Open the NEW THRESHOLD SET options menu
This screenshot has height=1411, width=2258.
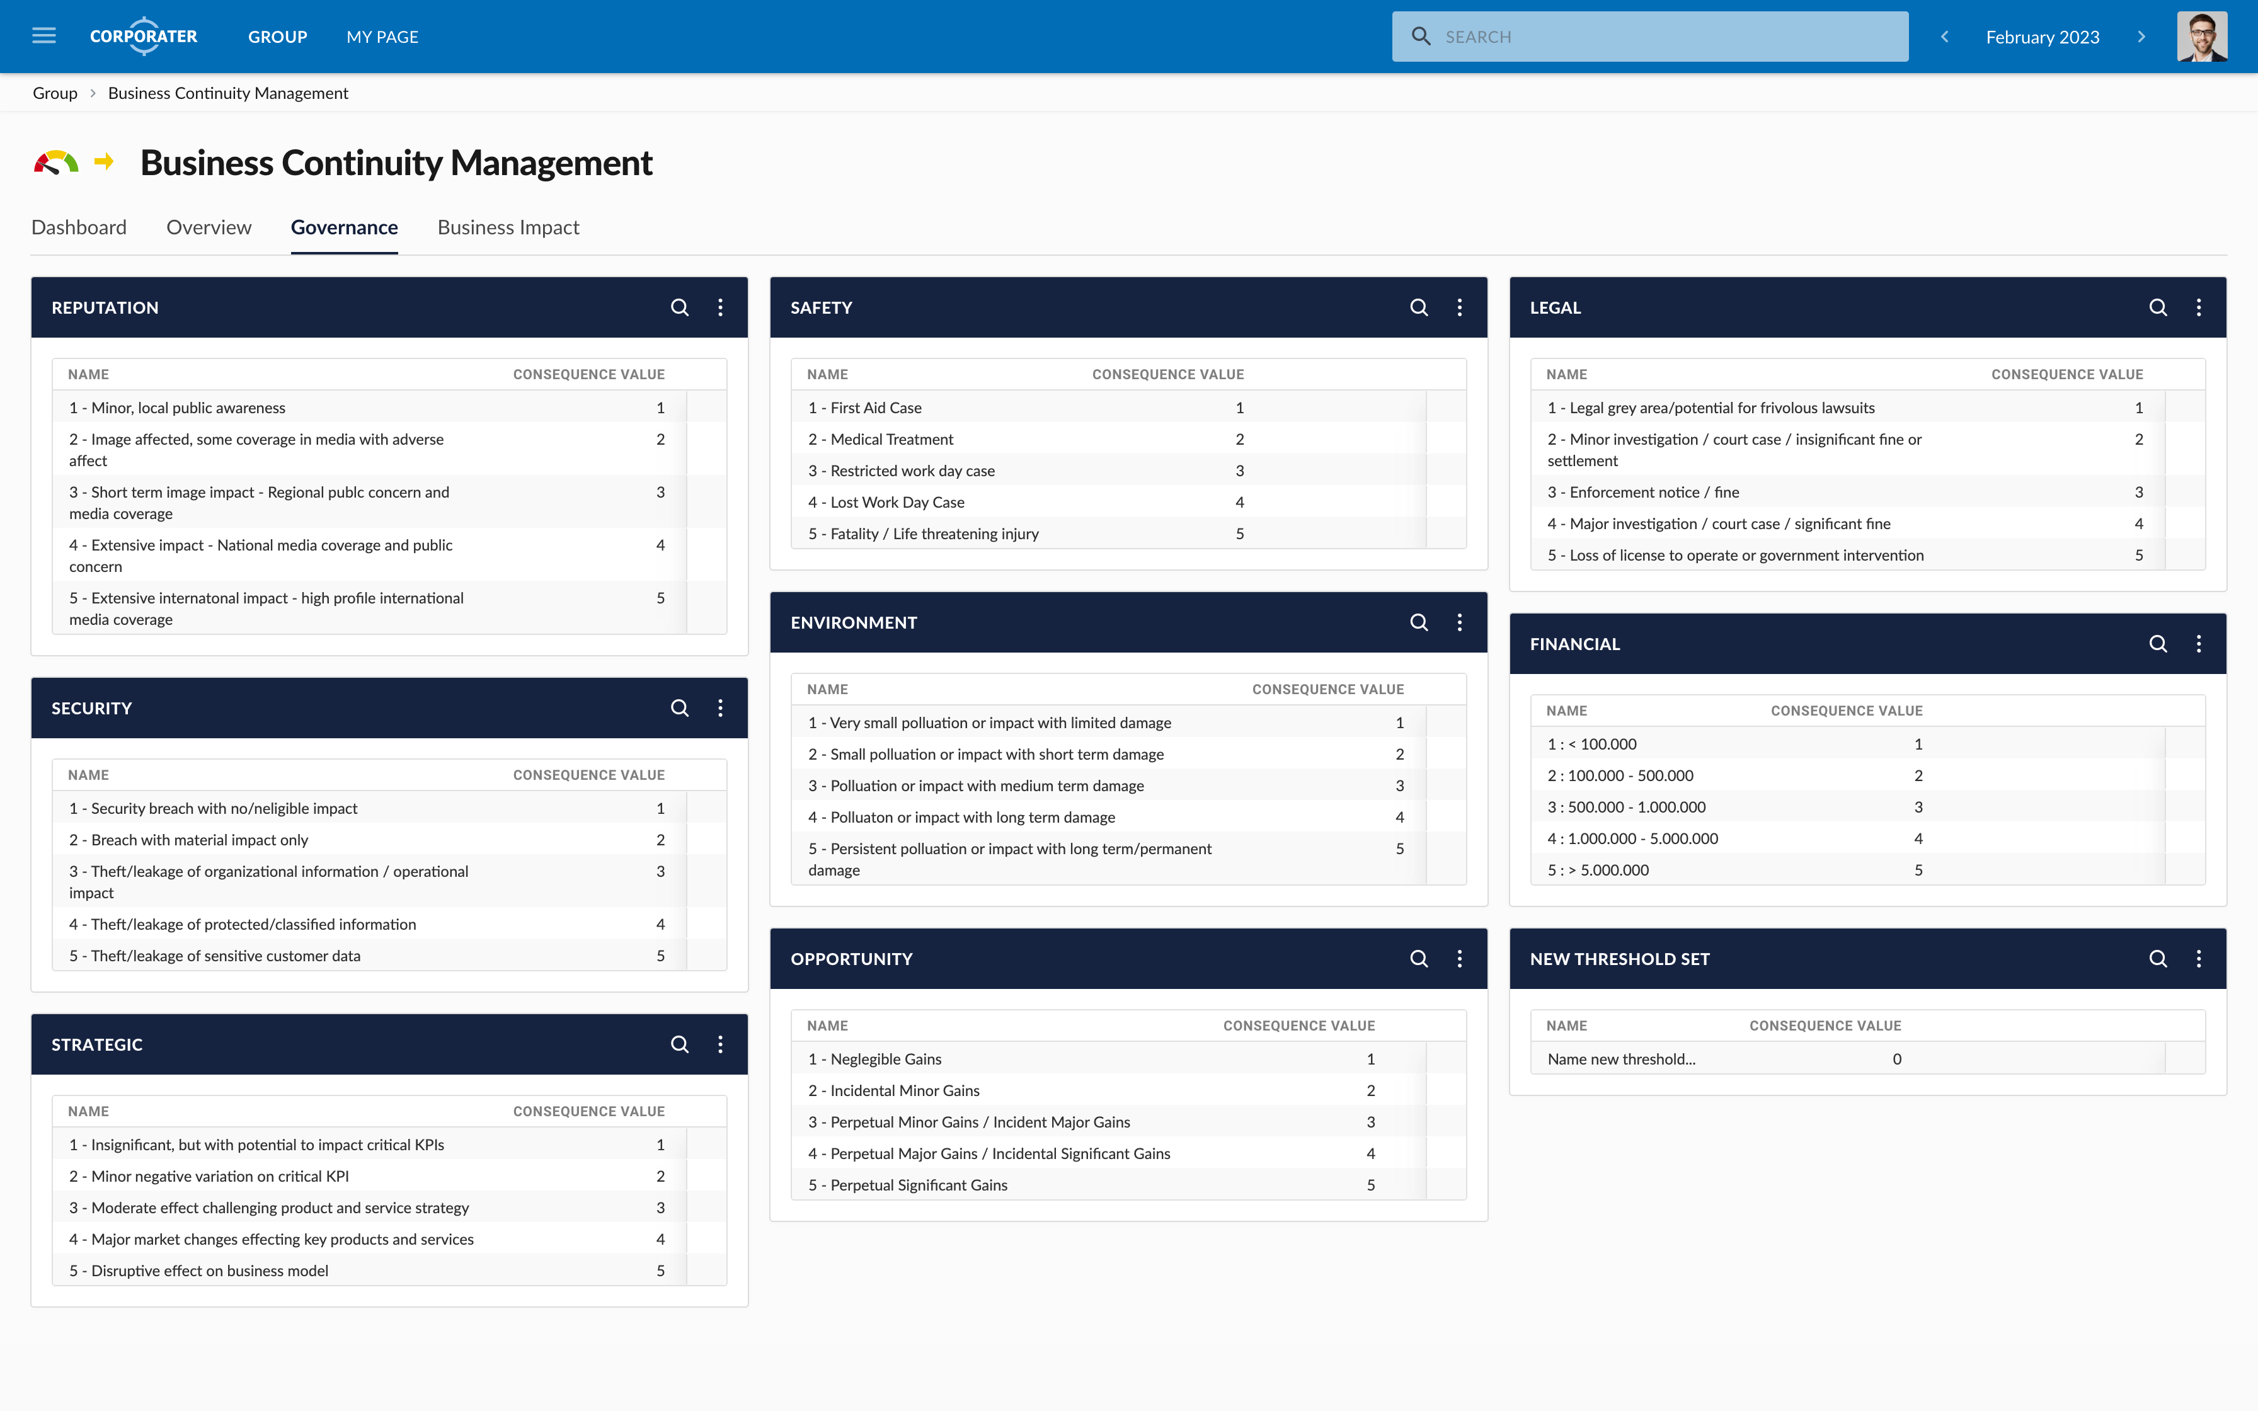pos(2199,958)
